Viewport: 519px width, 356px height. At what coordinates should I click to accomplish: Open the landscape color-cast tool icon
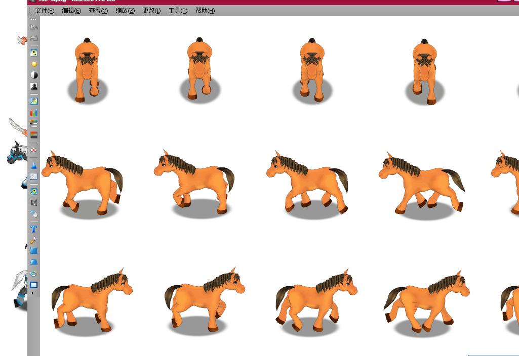[34, 101]
